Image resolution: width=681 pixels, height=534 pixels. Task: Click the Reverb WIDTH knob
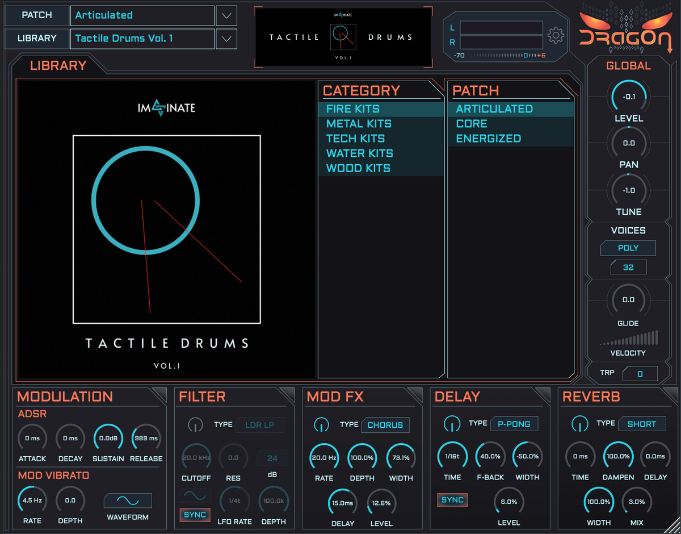pyautogui.click(x=599, y=502)
